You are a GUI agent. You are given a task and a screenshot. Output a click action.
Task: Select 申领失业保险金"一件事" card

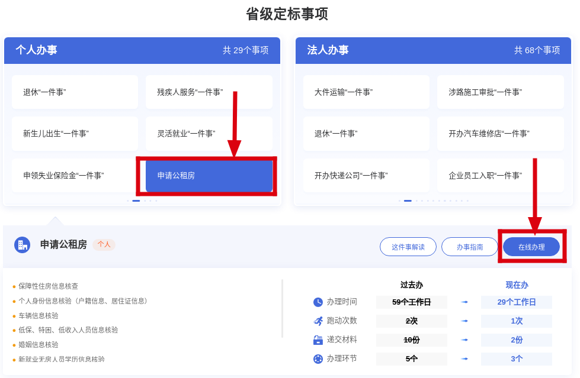tap(75, 176)
